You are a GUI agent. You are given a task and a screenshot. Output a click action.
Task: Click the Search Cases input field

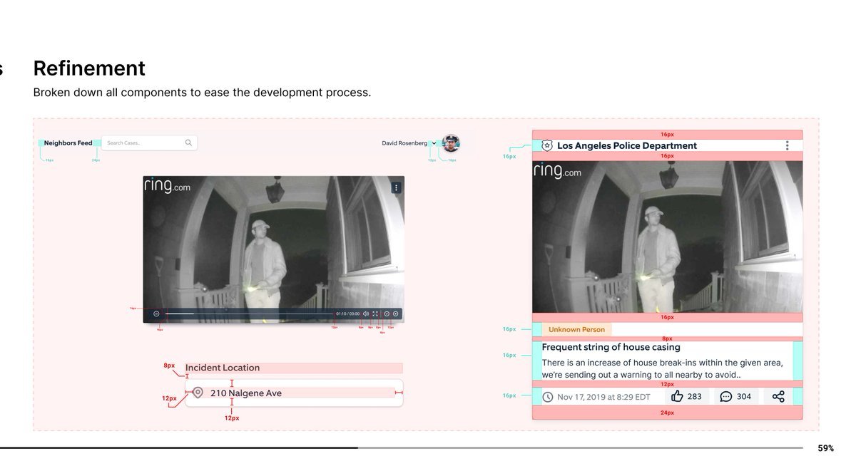pos(149,143)
